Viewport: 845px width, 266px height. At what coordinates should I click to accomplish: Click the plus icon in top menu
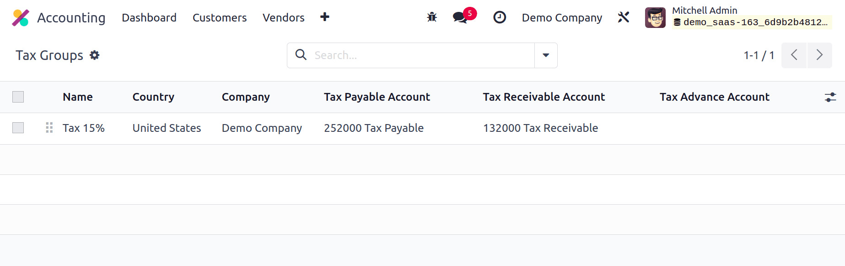[x=325, y=17]
